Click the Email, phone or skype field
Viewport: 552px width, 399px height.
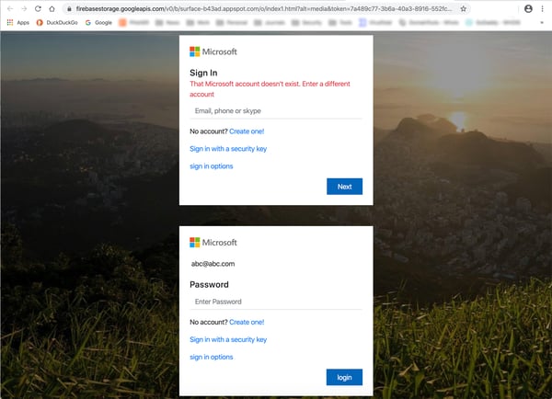tap(276, 110)
